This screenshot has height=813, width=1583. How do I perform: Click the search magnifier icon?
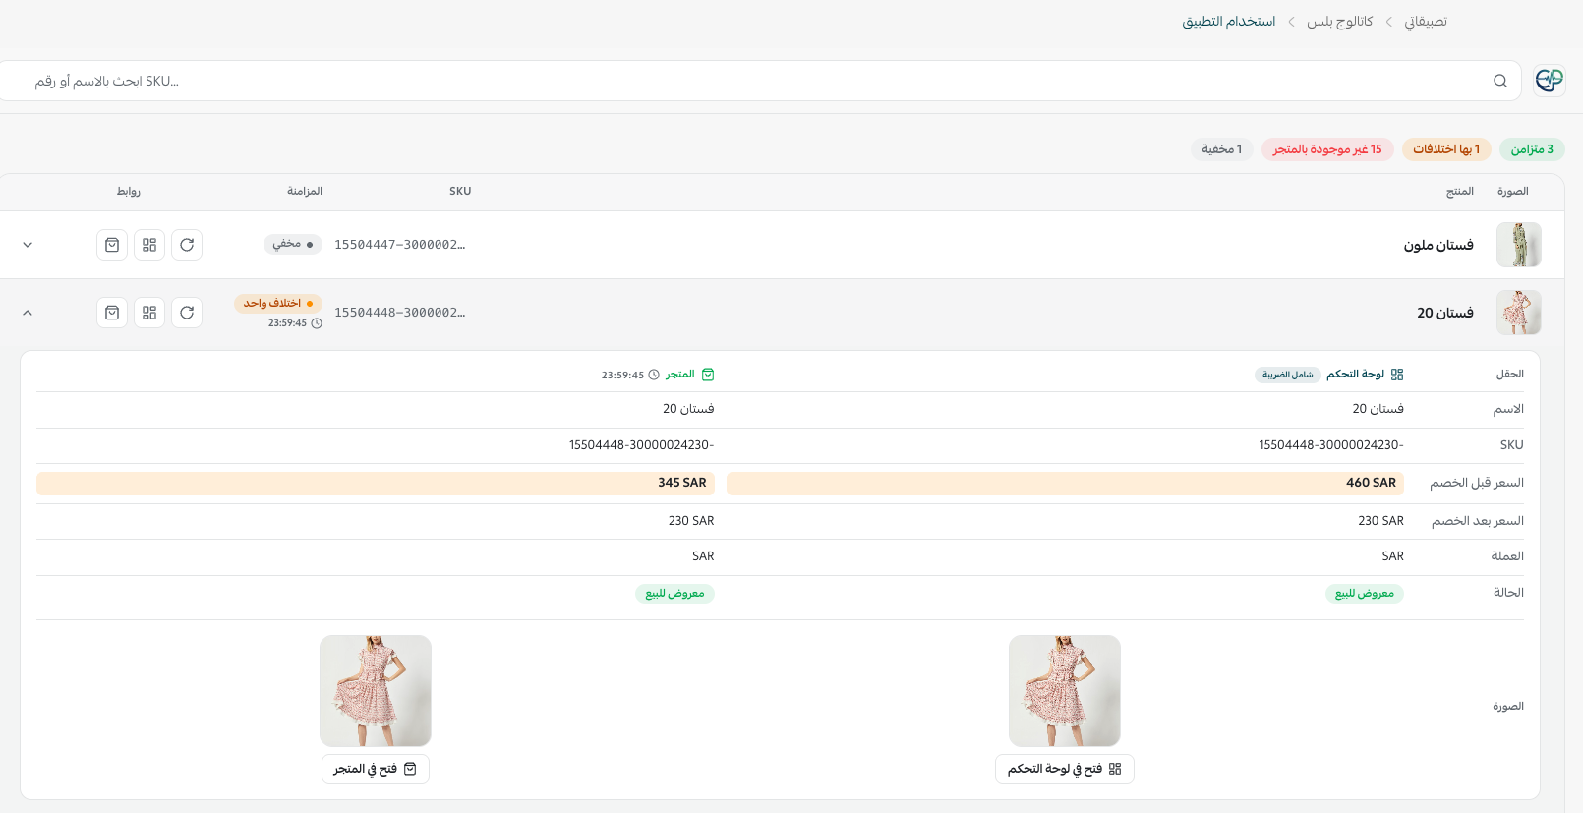click(1500, 81)
